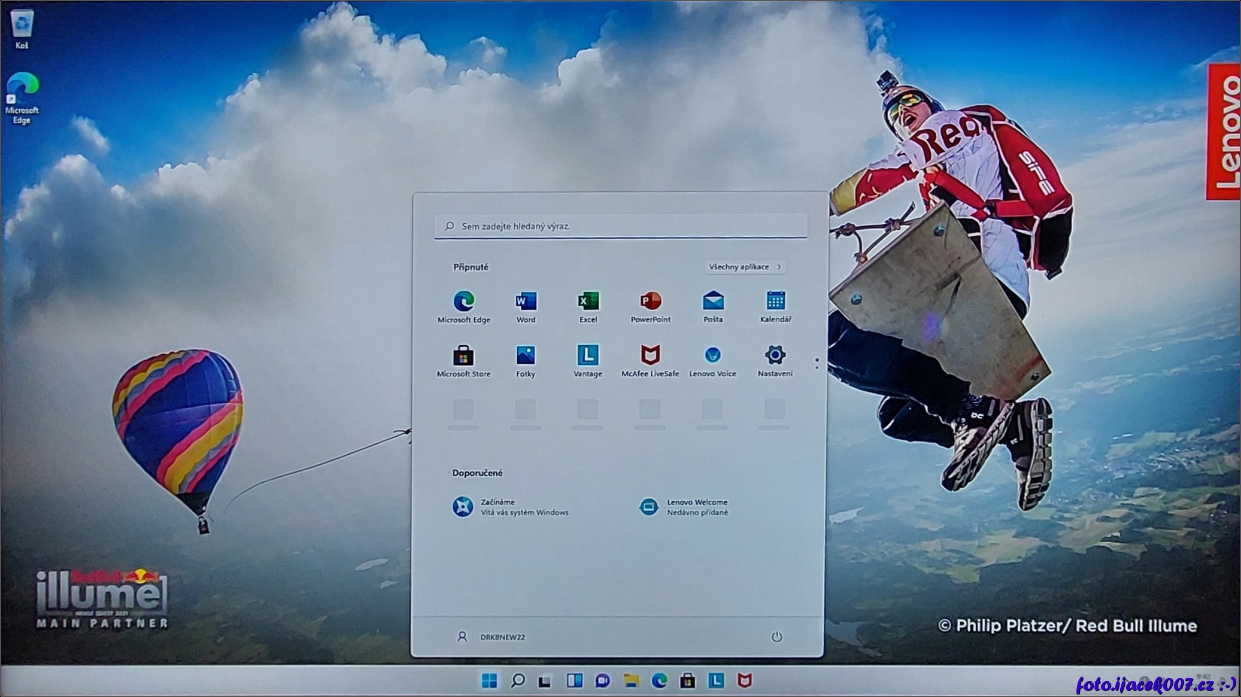Open the power options button

(776, 637)
